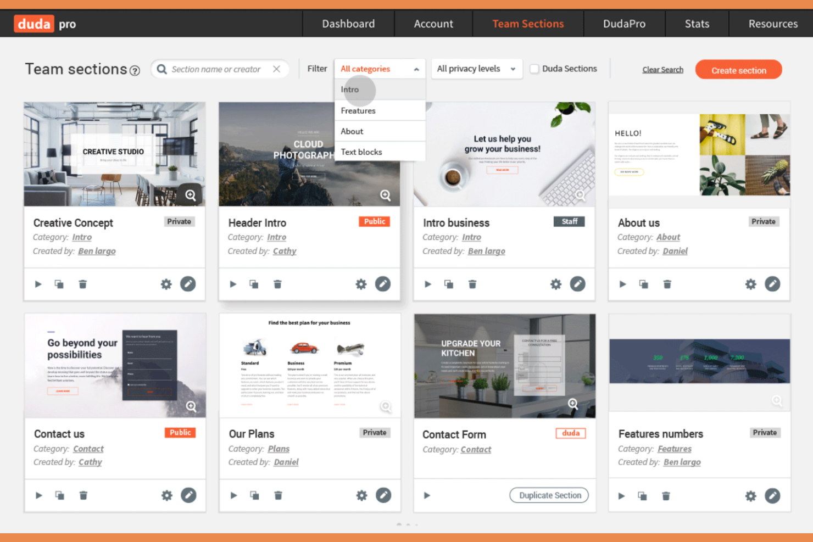Open the Let us help you thumbnail
813x542 pixels.
(x=504, y=154)
